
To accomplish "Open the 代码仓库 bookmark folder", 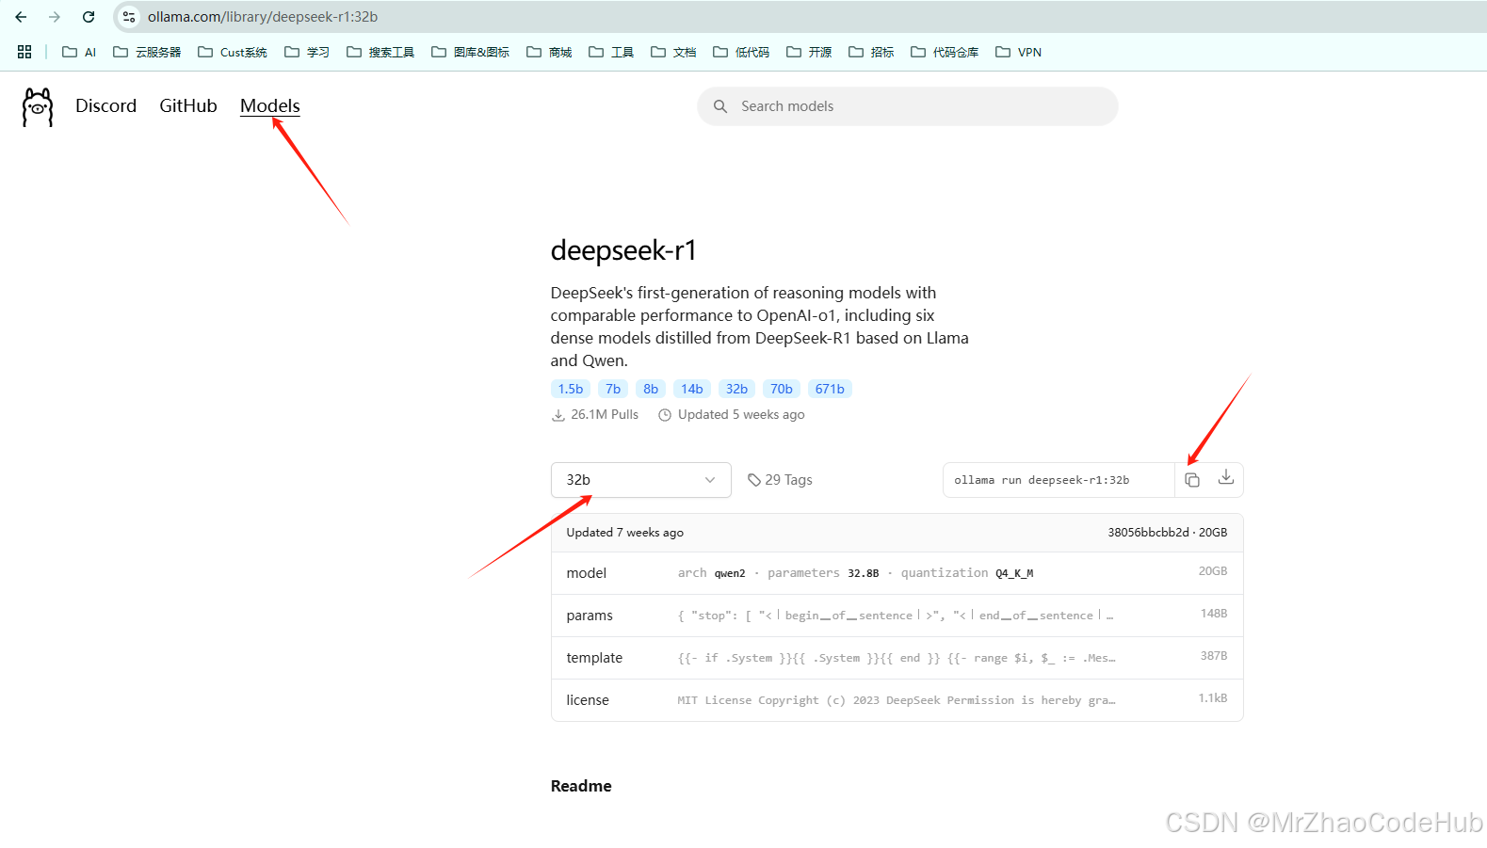I will point(945,52).
